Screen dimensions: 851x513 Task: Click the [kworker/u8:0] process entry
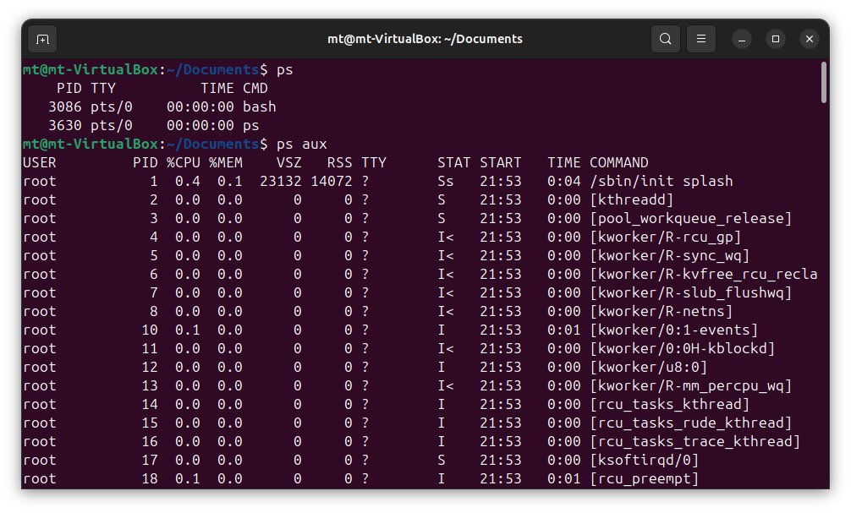point(648,367)
